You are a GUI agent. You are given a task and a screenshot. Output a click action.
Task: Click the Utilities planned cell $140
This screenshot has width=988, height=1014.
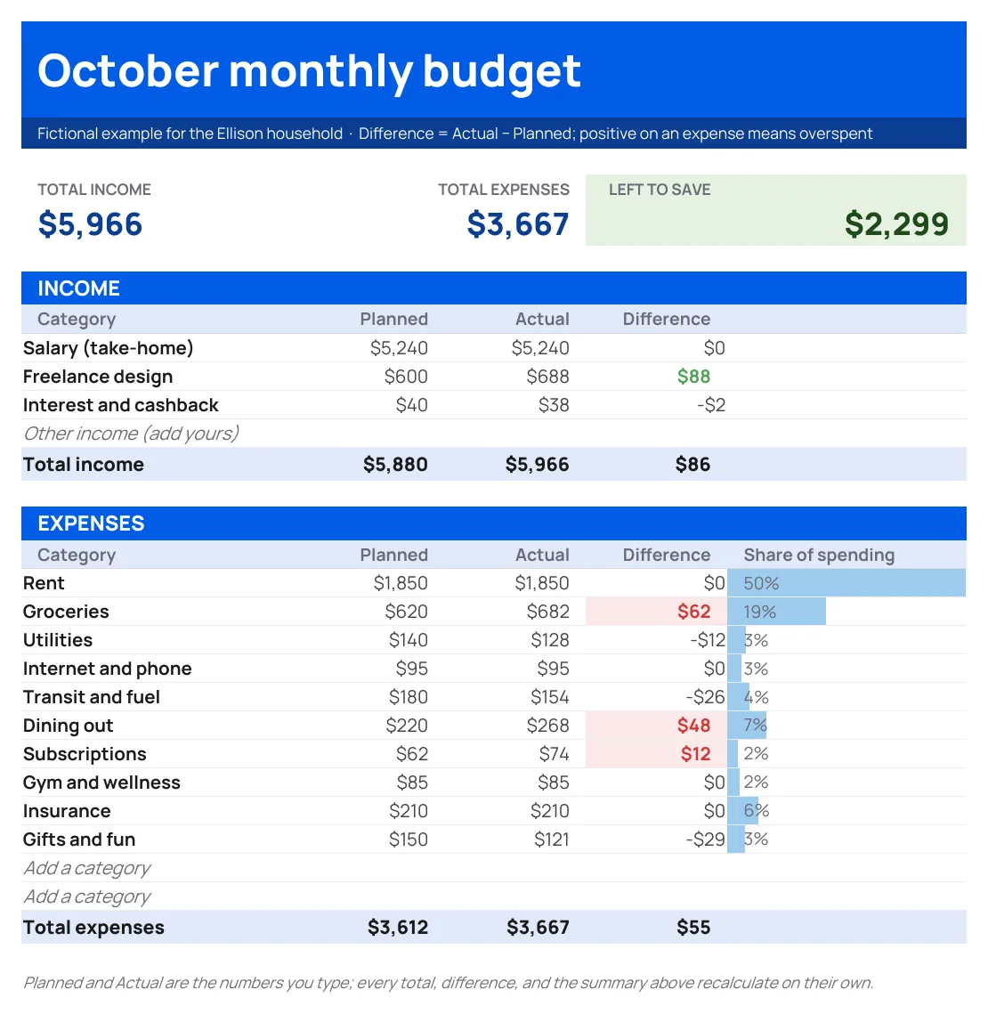(x=408, y=640)
